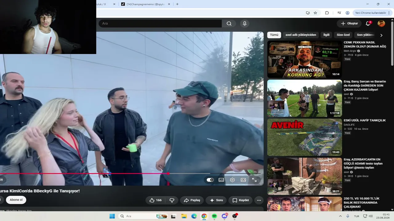Open the AVENIR tank video thumbnail
Viewport: 394px width, 221px height.
coord(304,137)
